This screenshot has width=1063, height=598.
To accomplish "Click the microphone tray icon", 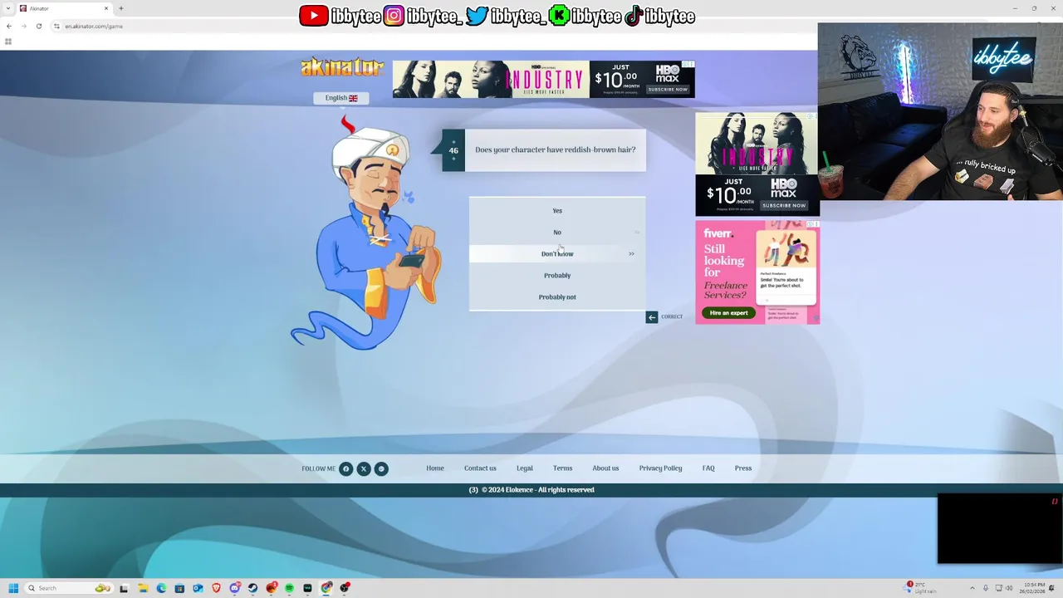I will (986, 588).
